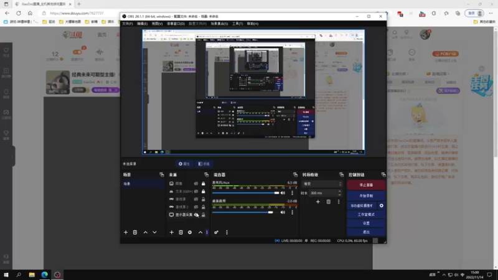Toggle the lock on the 图像 source
The height and width of the screenshot is (280, 498).
[204, 184]
